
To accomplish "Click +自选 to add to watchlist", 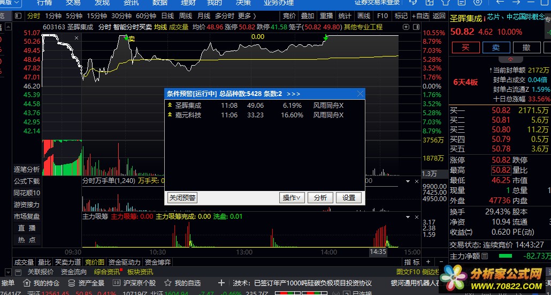I will (420, 16).
